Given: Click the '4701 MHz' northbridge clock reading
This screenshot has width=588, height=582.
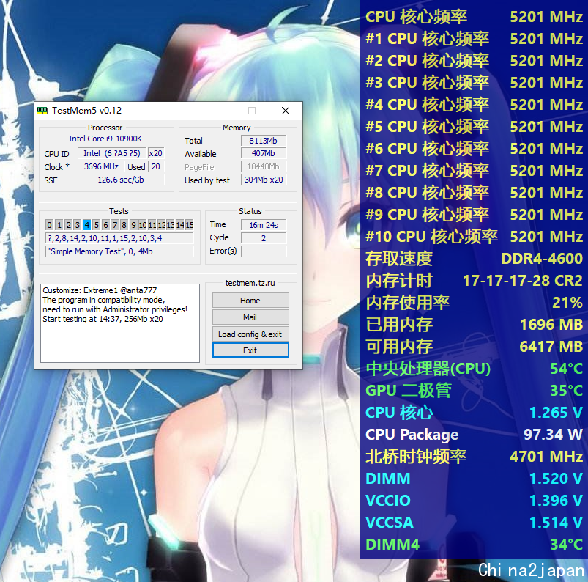Looking at the screenshot, I should tap(546, 456).
